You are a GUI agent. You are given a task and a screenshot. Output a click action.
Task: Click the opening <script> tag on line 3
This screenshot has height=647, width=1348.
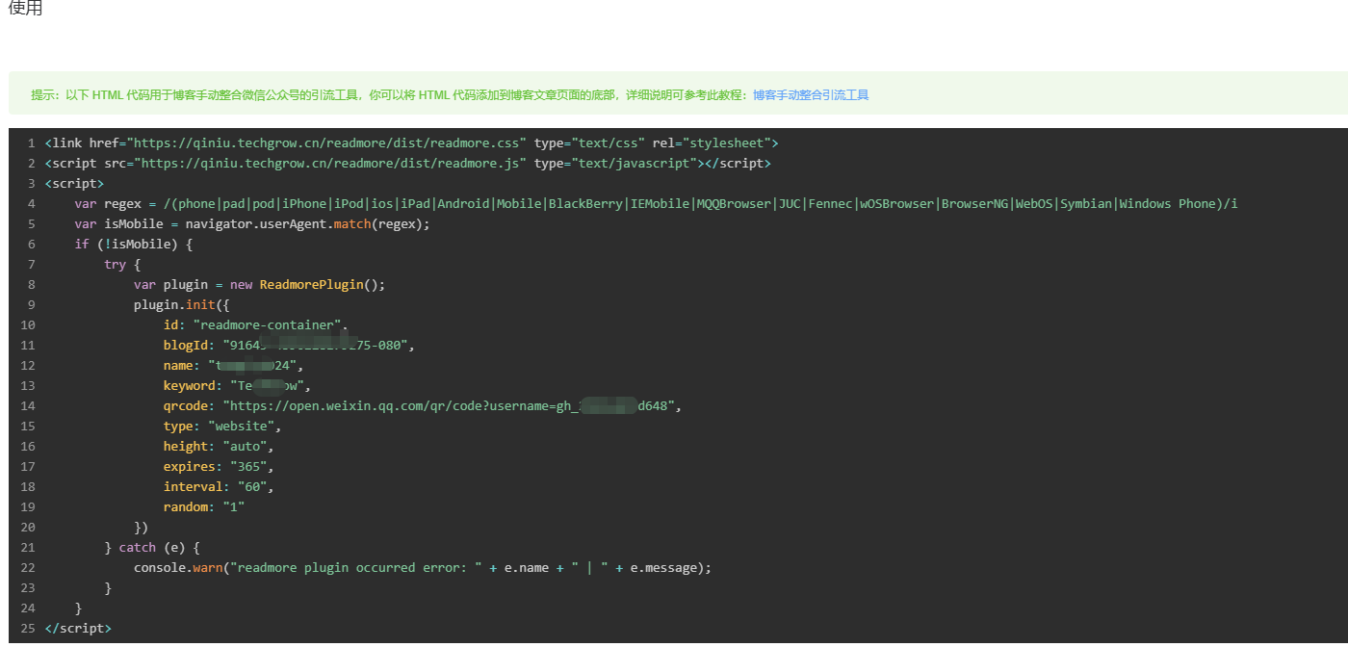point(74,184)
